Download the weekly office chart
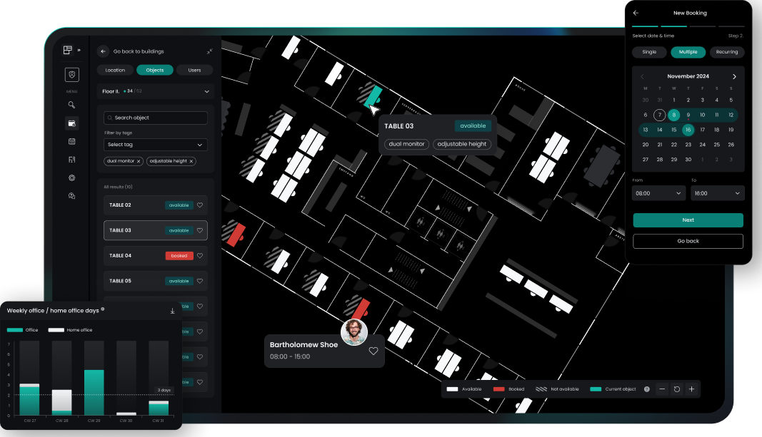 click(173, 311)
